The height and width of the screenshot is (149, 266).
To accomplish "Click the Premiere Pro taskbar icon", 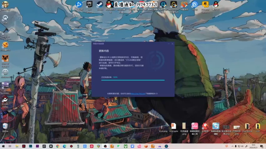I will [37, 146].
